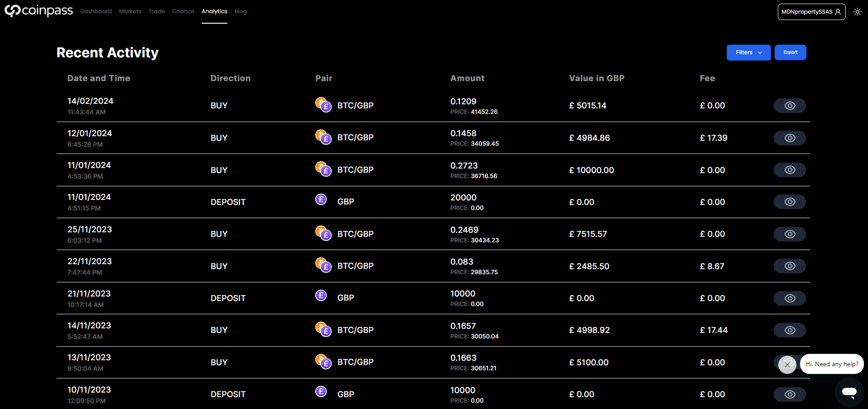This screenshot has height=409, width=868.
Task: Select the £ 4984.86 value cell
Action: point(590,138)
